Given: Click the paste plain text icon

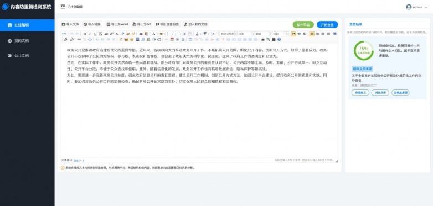Looking at the screenshot, I should [146, 34].
